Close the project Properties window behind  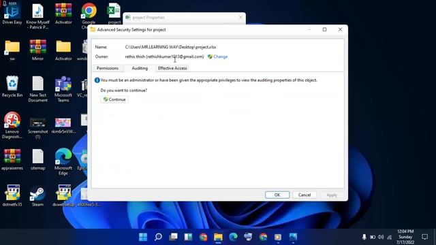pyautogui.click(x=240, y=18)
